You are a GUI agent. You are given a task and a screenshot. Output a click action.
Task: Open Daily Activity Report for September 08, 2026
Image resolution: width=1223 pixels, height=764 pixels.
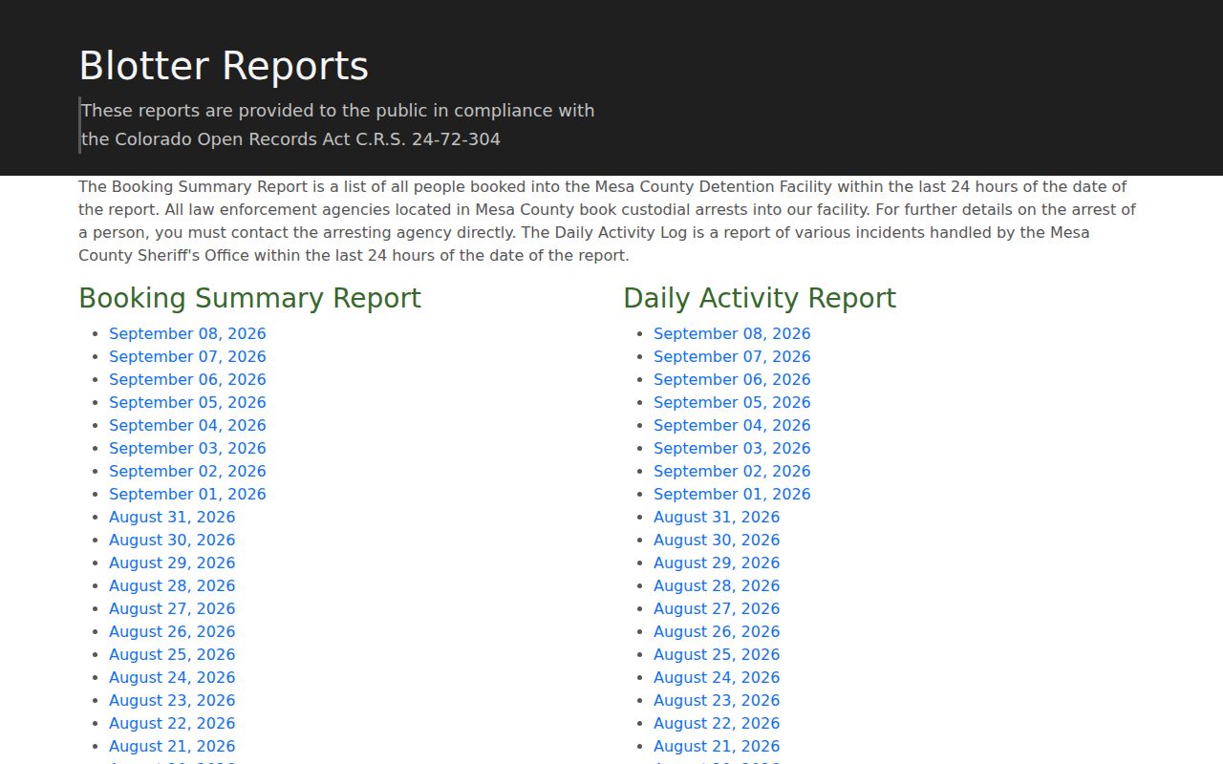coord(732,333)
